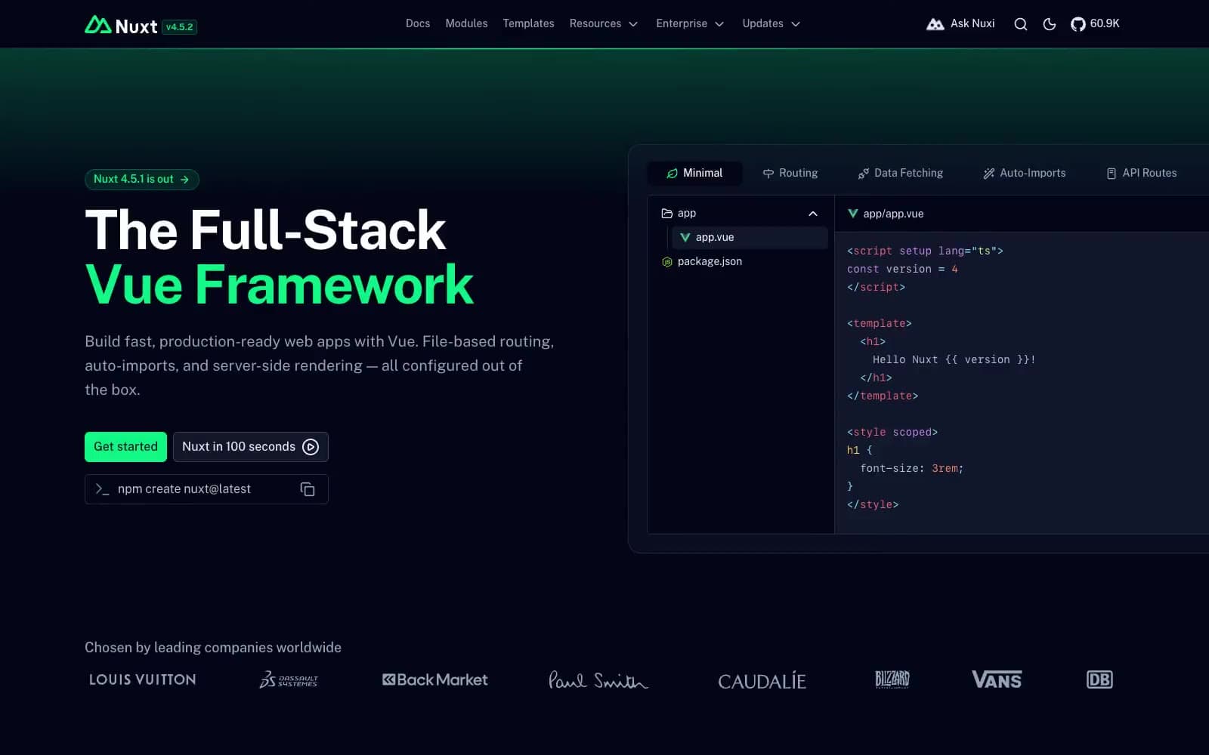Click the Louis Vuitton logo

143,679
